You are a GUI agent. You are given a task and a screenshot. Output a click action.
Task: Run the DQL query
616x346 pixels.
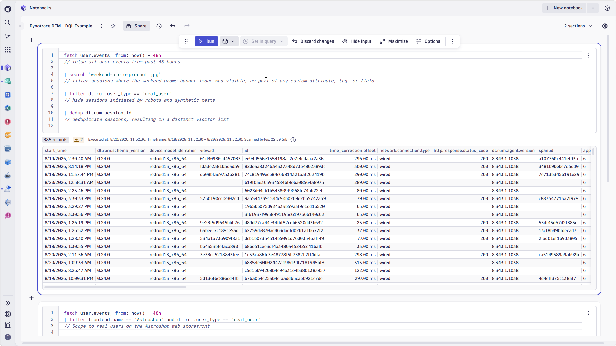pos(207,41)
